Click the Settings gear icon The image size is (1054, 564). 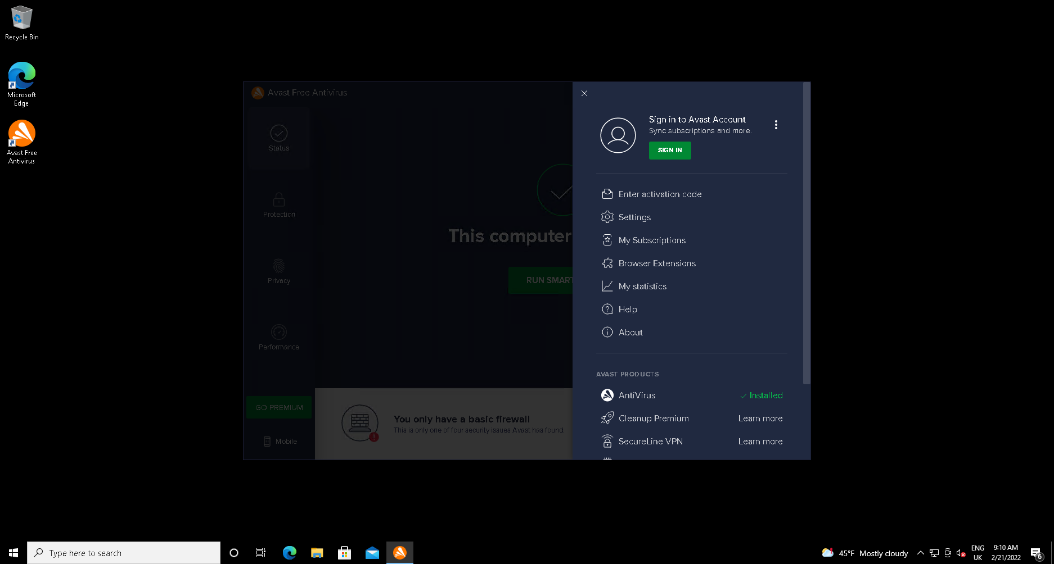[607, 217]
